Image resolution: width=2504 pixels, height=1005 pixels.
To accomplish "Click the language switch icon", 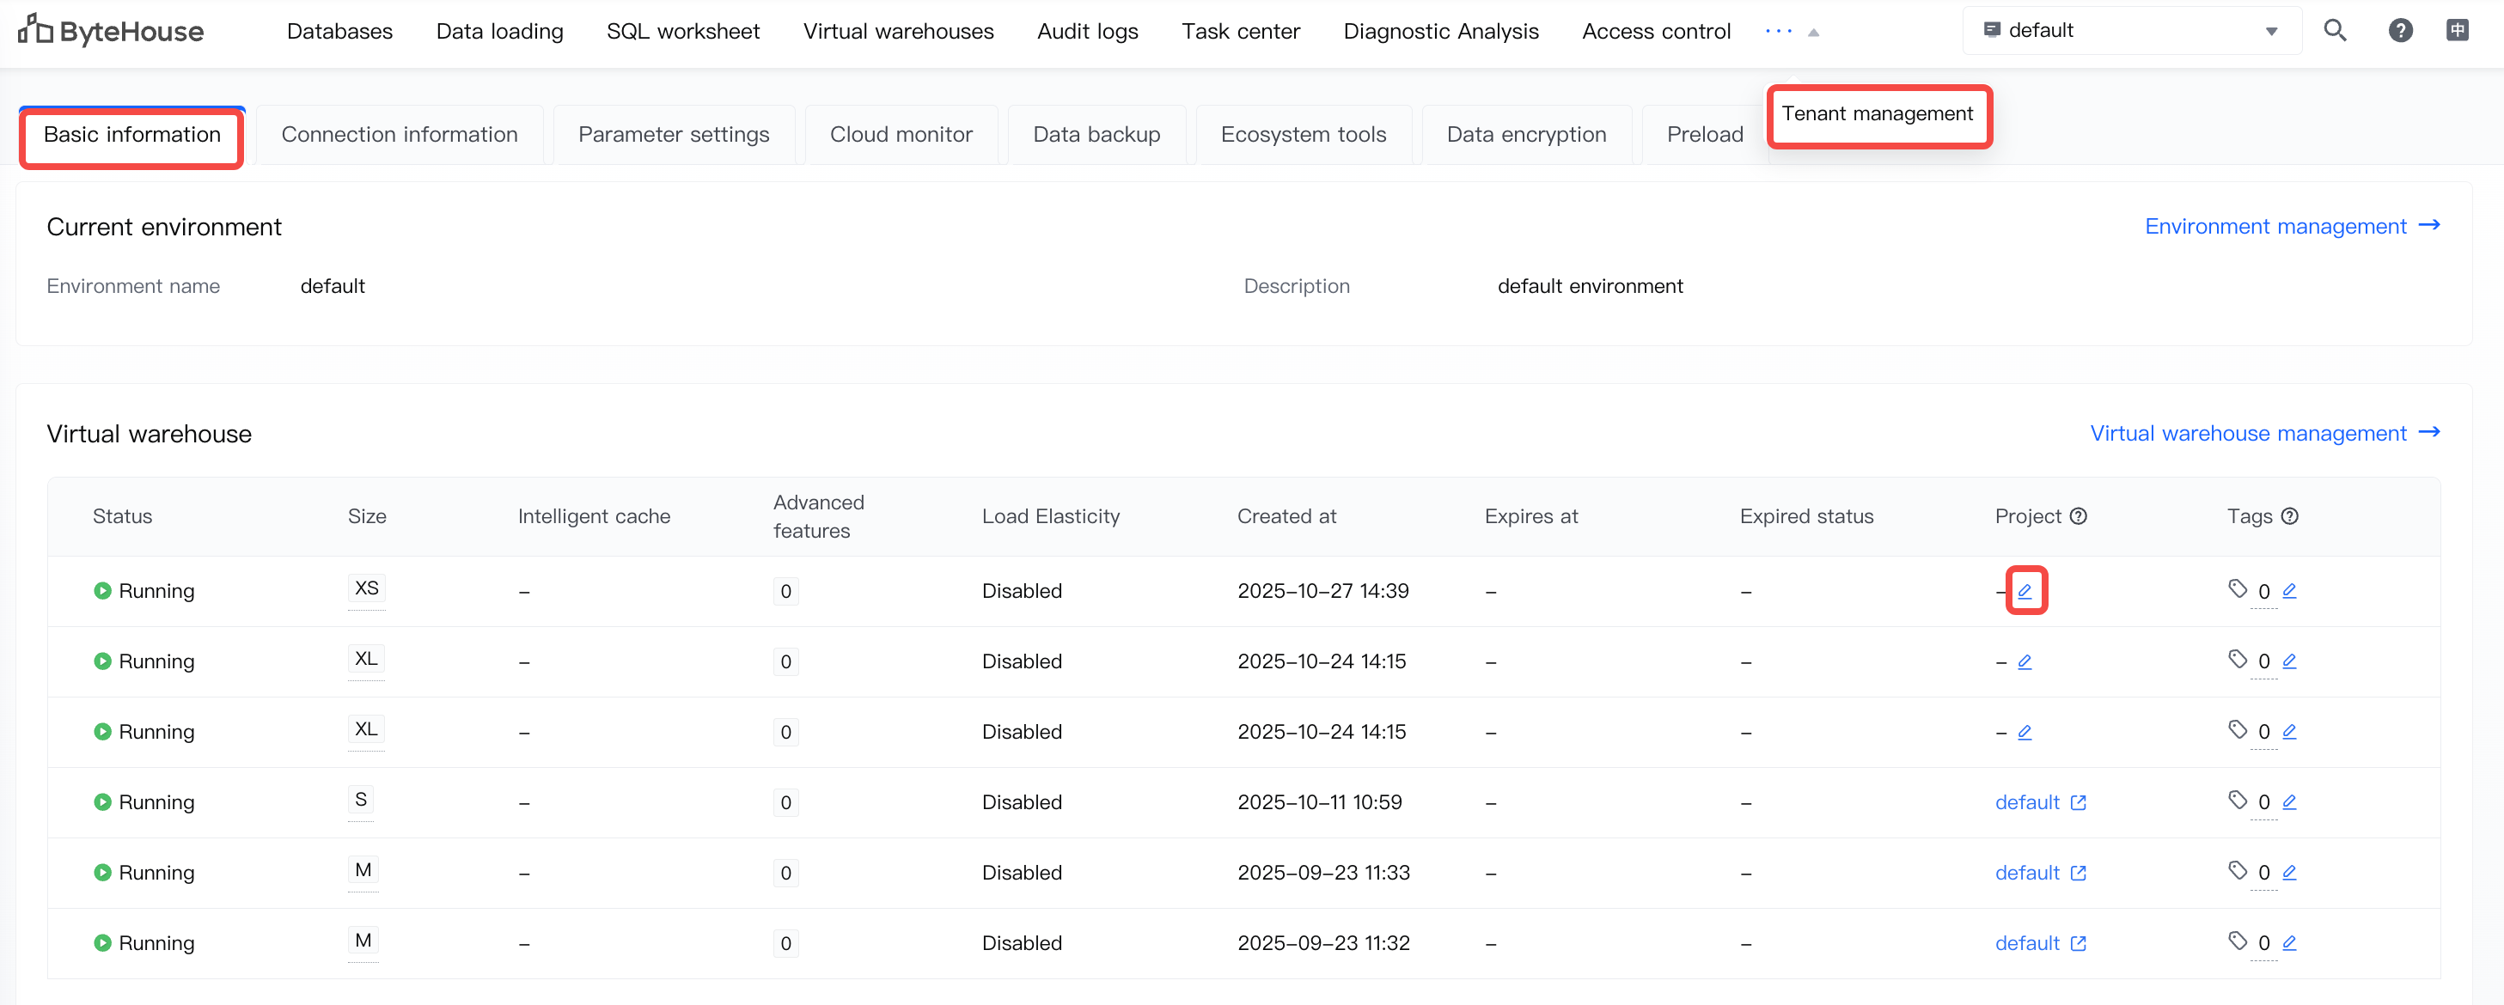I will tap(2457, 31).
